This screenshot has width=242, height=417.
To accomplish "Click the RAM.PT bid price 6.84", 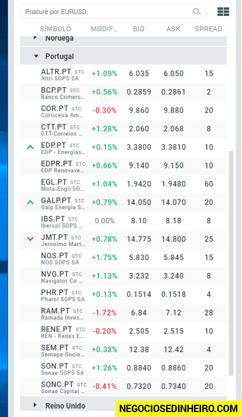I will coord(138,313).
